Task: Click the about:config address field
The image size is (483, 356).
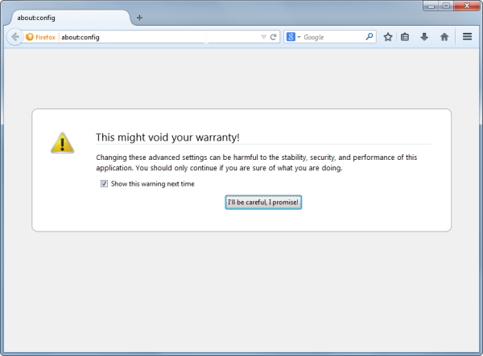Action: tap(159, 37)
